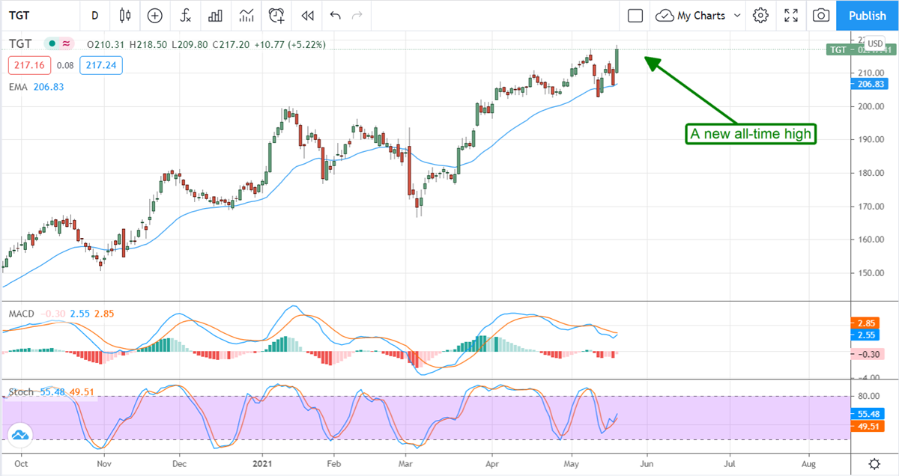Select the EMA 206.83 indicator legend

[x=37, y=87]
